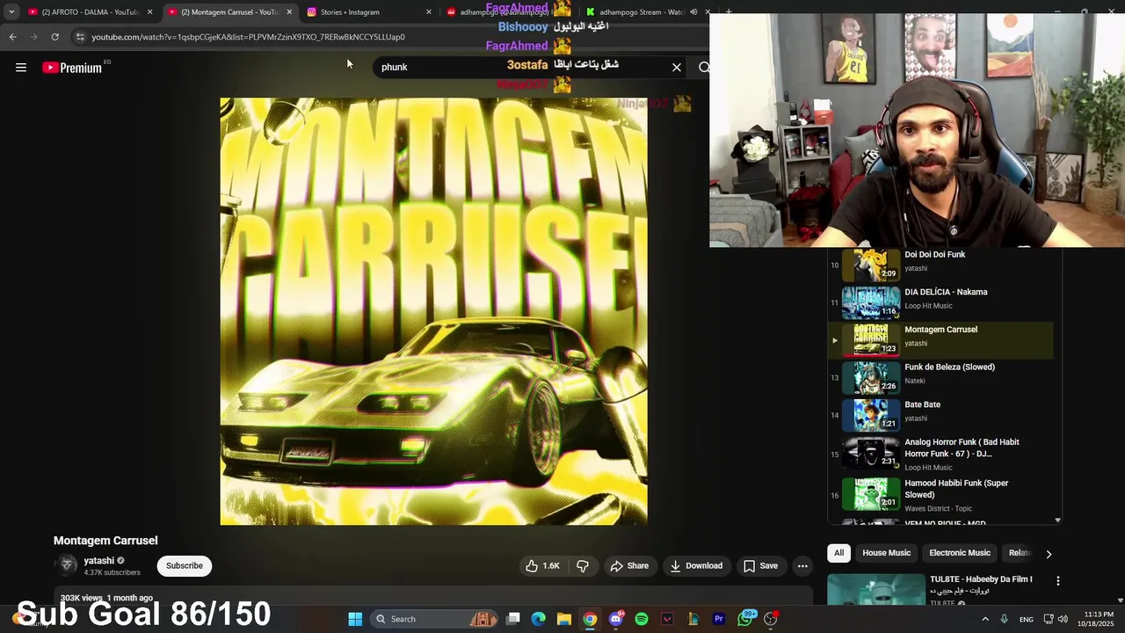
Task: Mute the adhampogo Stream tab audio icon
Action: coord(693,12)
